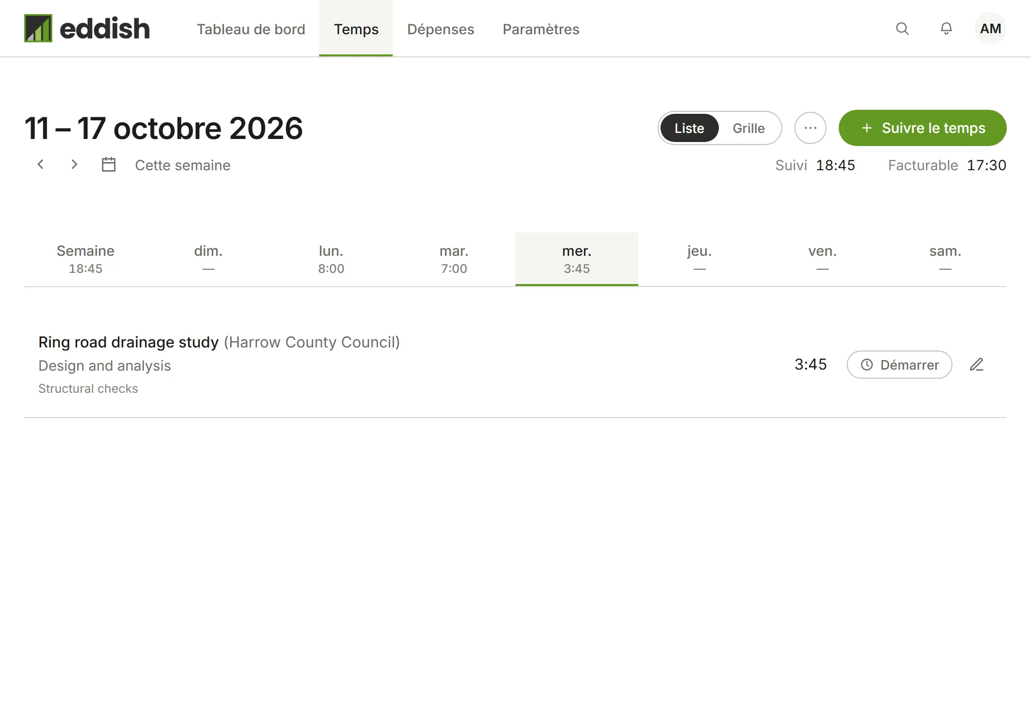Open the Paramètres tab
Viewport: 1031px width, 705px height.
click(x=541, y=29)
